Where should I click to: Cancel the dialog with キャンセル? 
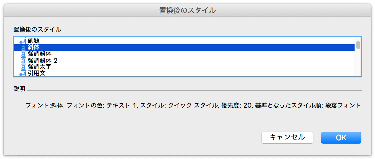pos(287,138)
